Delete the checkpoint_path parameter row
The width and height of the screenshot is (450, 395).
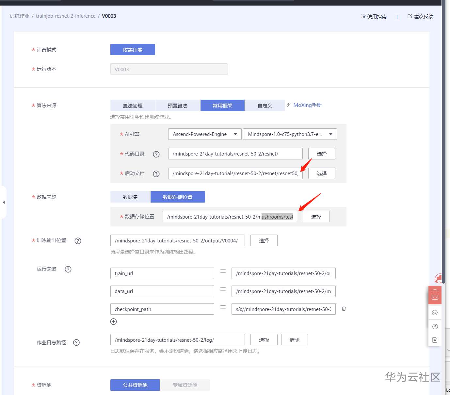(x=344, y=308)
